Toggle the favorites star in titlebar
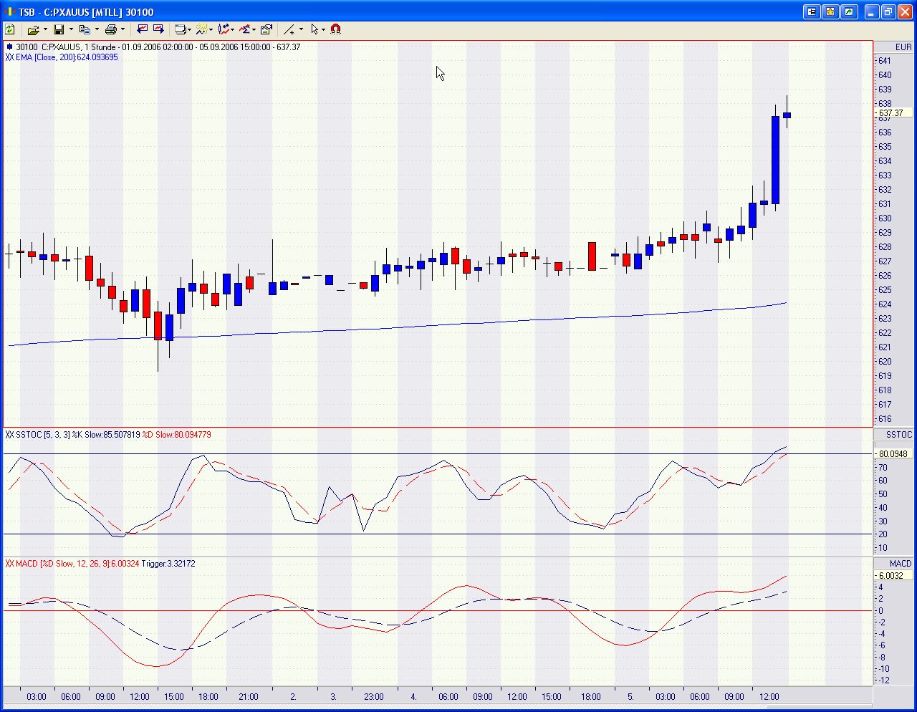 pos(830,11)
